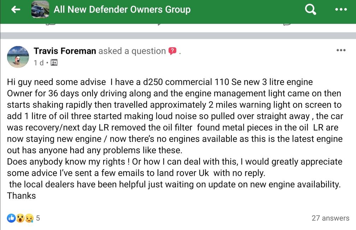Tap the wow face reaction emoji
Image resolution: width=356 pixels, height=230 pixels.
pos(20,218)
